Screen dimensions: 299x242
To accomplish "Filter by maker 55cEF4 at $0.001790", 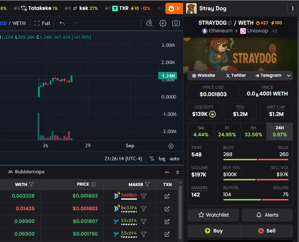I will [x=144, y=234].
